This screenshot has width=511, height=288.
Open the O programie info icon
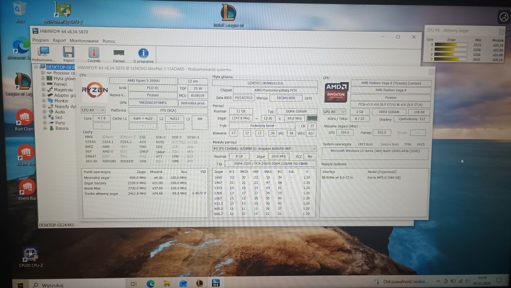(x=143, y=54)
